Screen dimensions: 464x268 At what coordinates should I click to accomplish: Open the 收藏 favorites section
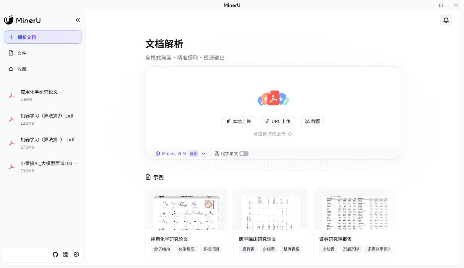pyautogui.click(x=43, y=69)
